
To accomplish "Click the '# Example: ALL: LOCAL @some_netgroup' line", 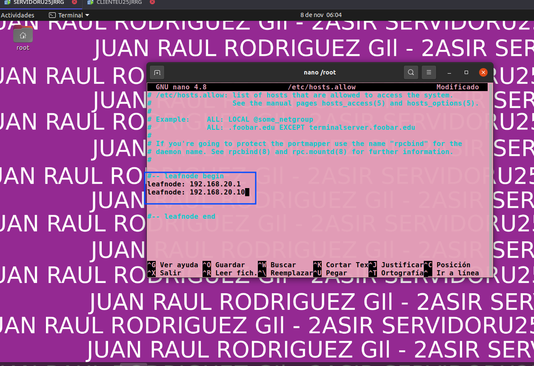I will pyautogui.click(x=230, y=120).
